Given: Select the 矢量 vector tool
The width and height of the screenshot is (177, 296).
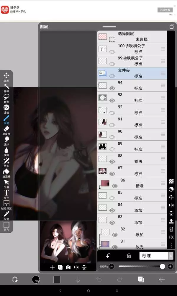Looking at the screenshot, I should tap(6, 184).
